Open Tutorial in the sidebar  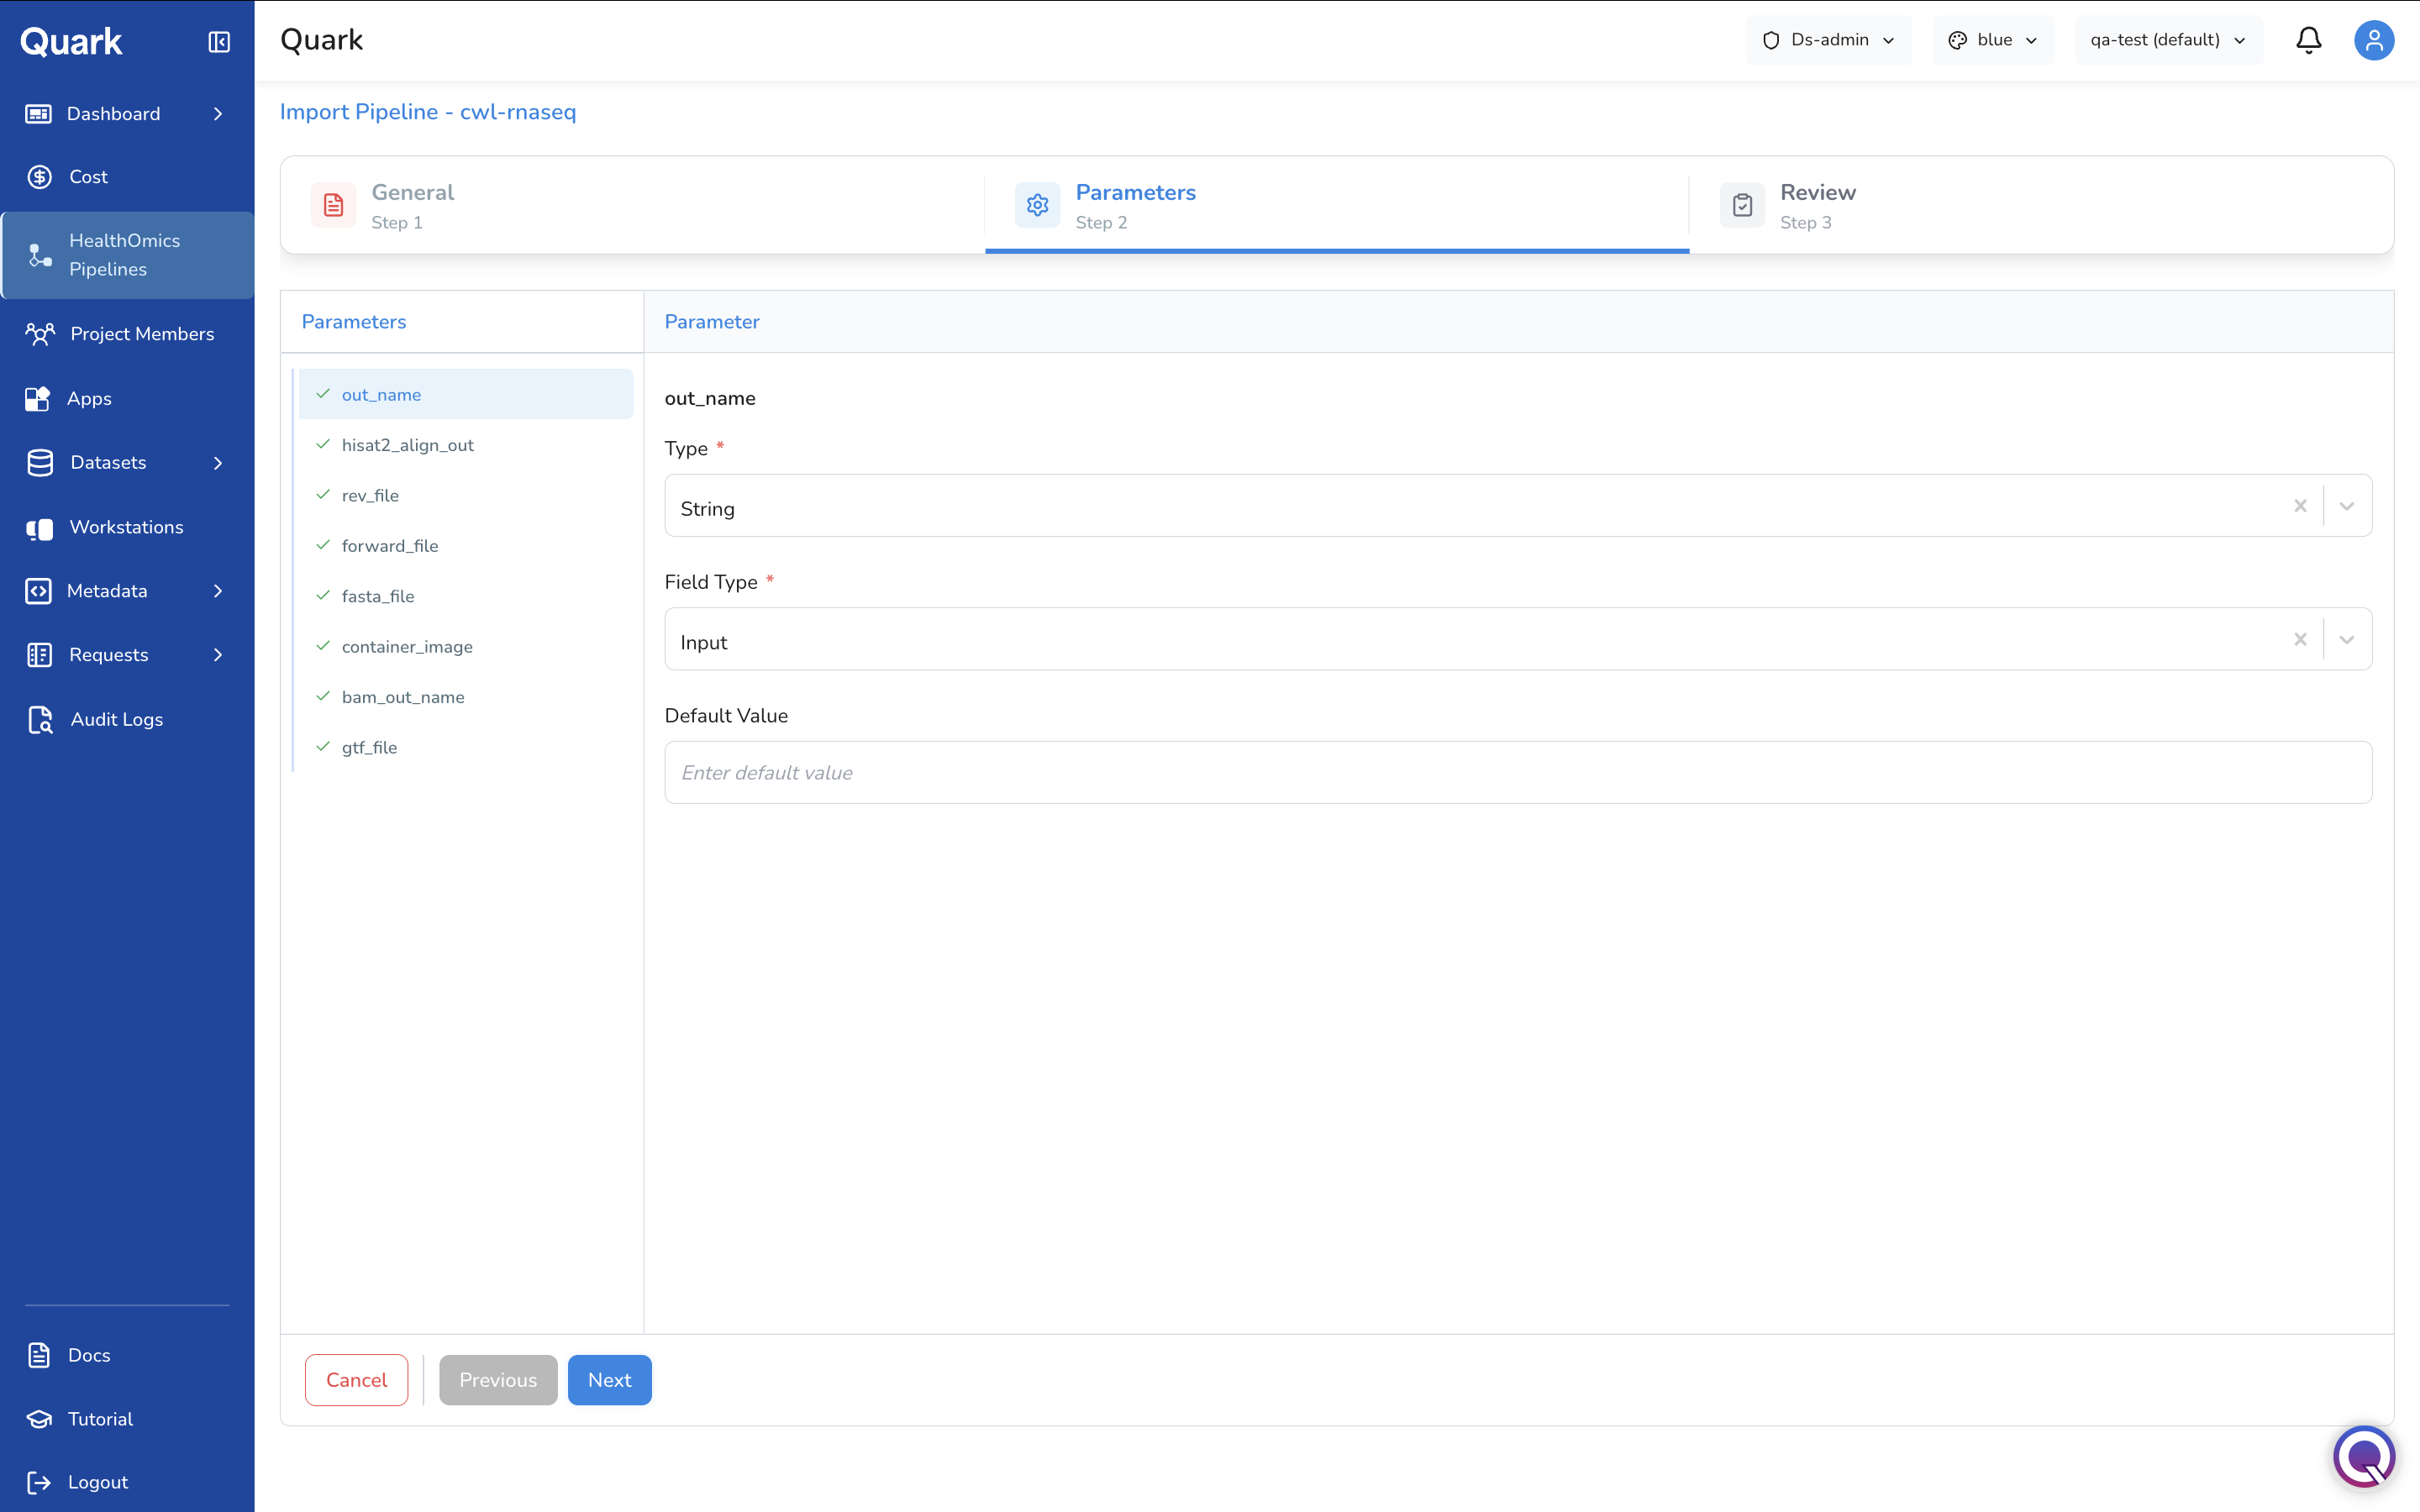tap(127, 1419)
